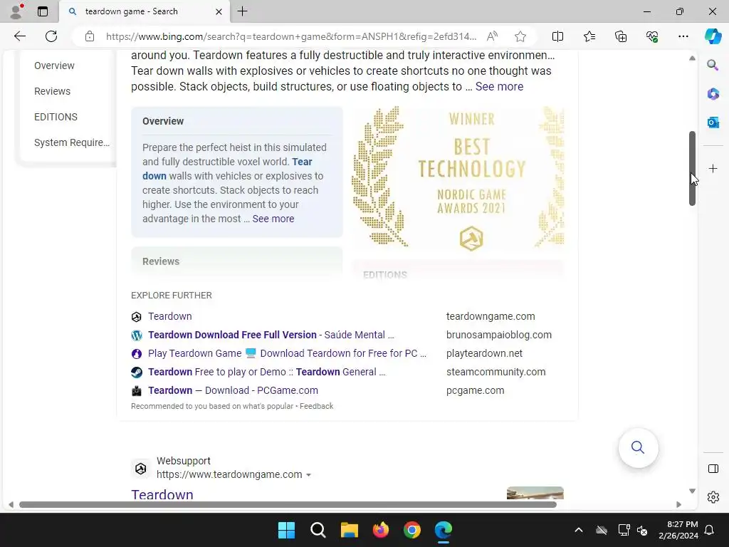Open taskbar Search icon
This screenshot has width=729, height=547.
[318, 530]
